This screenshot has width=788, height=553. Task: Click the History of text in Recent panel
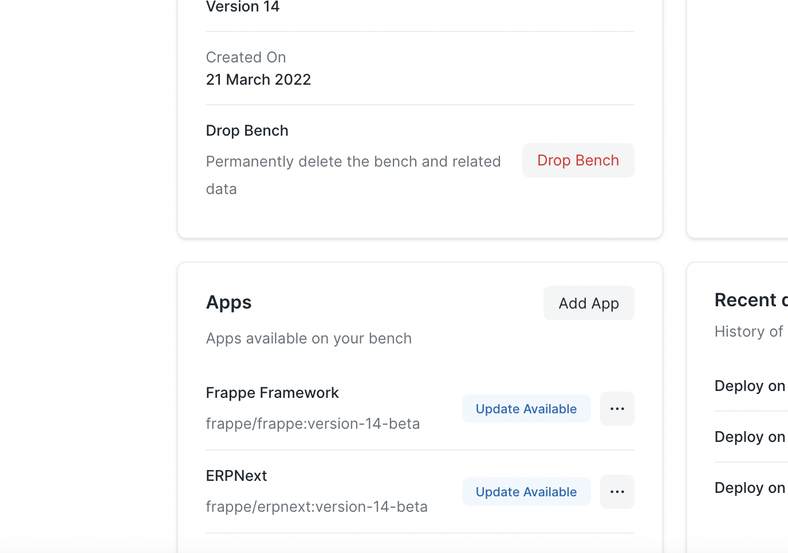[x=748, y=331]
